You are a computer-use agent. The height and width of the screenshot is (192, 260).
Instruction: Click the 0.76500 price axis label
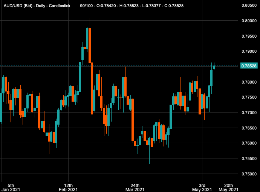(249, 128)
